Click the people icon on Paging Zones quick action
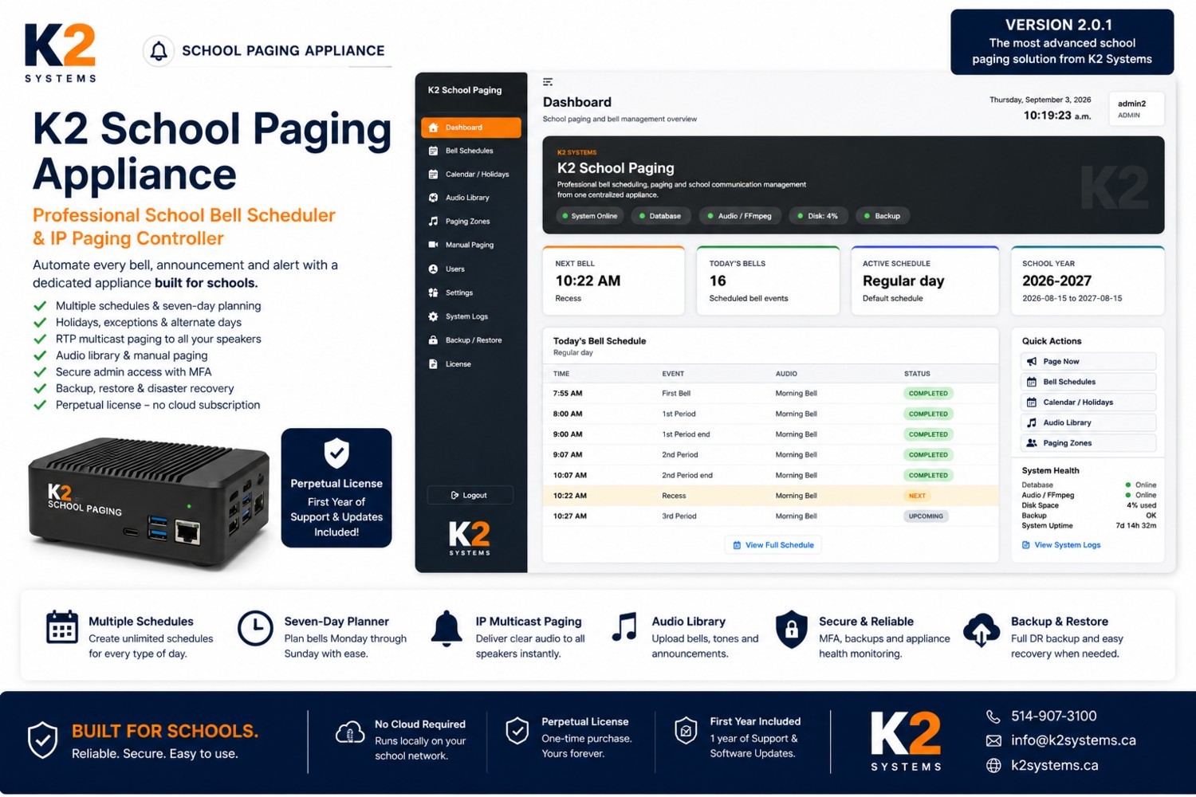Screen dimensions: 1196x797 1032,443
